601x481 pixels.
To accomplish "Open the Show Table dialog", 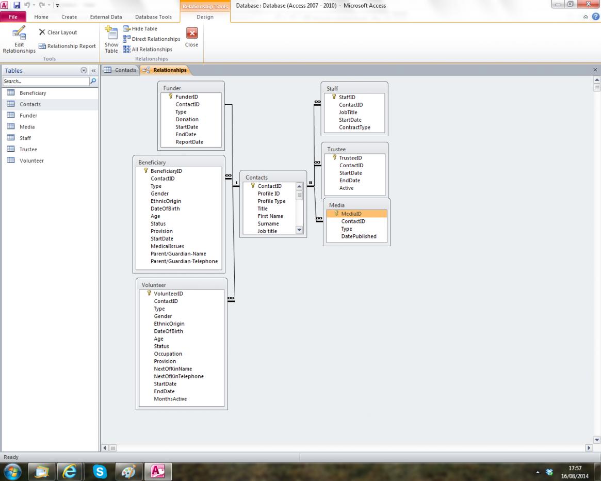I will click(x=111, y=40).
